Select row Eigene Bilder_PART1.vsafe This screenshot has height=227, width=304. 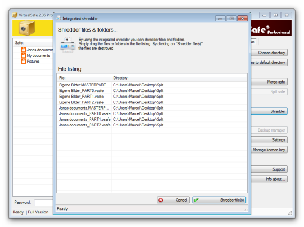[x=152, y=97]
